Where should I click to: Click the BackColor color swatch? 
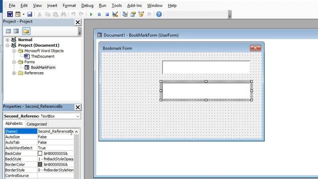40,154
